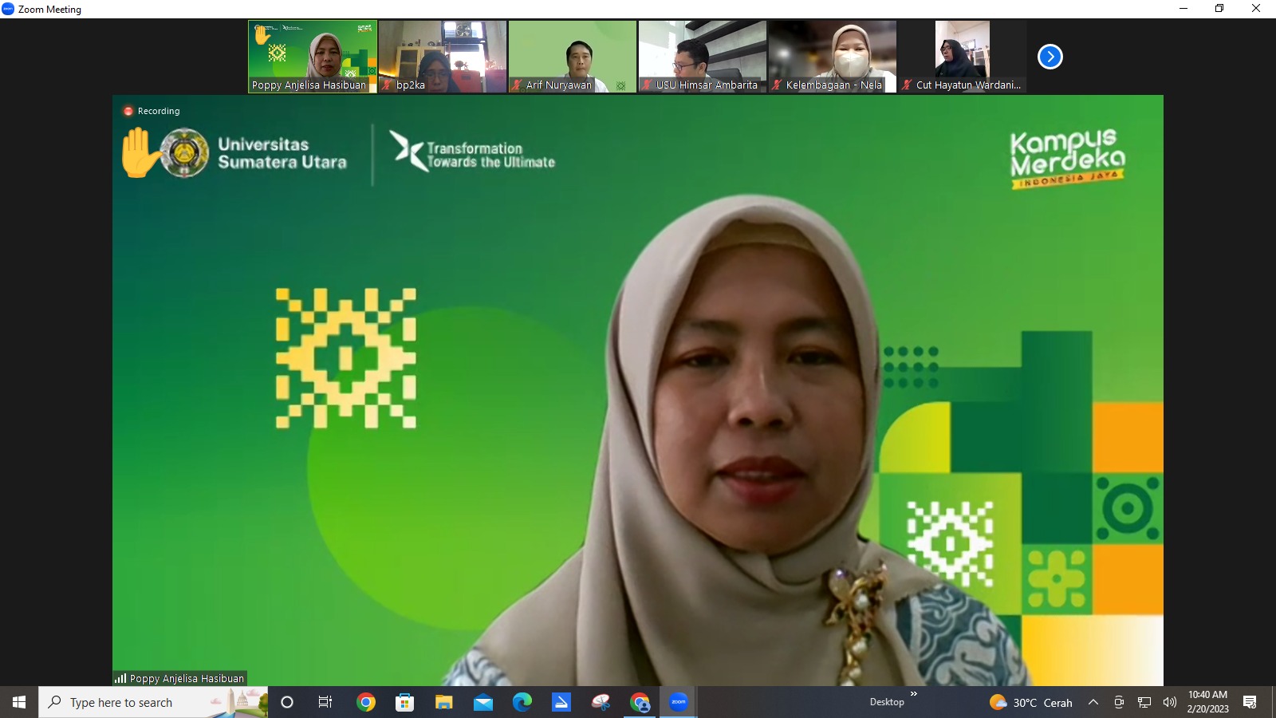Click the red Recording indicator
Viewport: 1276px width, 718px height.
pos(128,111)
